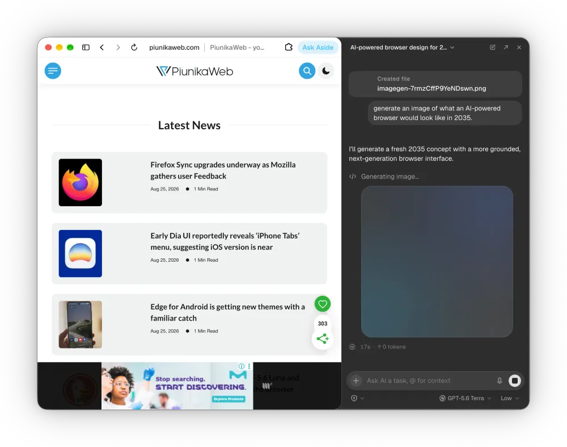Stop generation with the stop button
The image size is (567, 447).
pos(515,381)
